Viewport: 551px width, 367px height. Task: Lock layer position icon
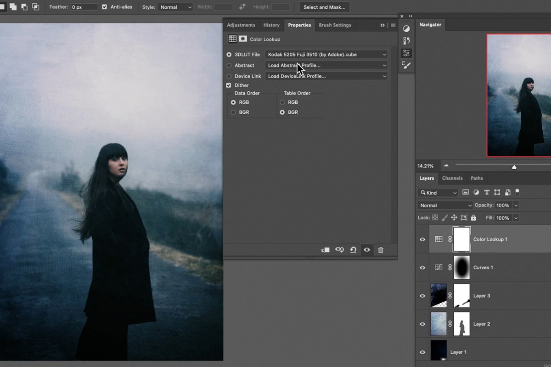(454, 218)
